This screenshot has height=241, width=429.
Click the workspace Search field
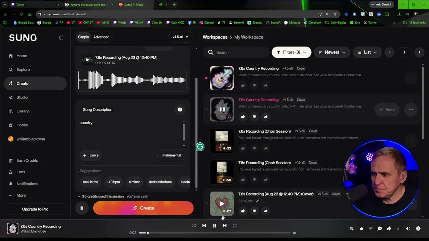point(236,52)
